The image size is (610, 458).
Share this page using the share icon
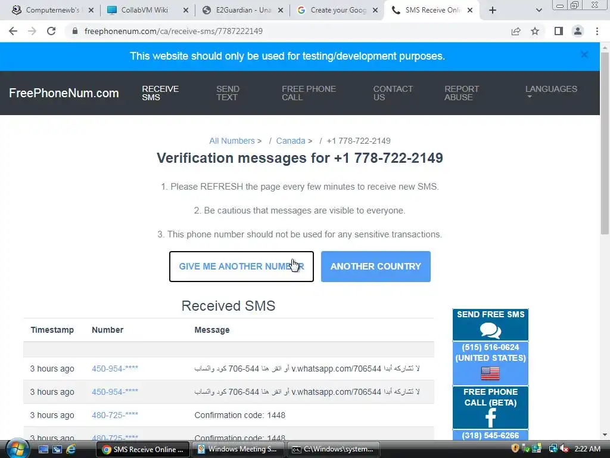(x=516, y=31)
